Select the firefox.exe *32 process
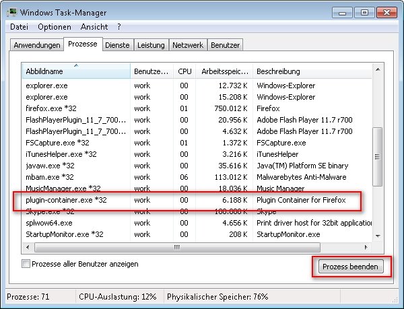The height and width of the screenshot is (309, 404). pyautogui.click(x=197, y=108)
